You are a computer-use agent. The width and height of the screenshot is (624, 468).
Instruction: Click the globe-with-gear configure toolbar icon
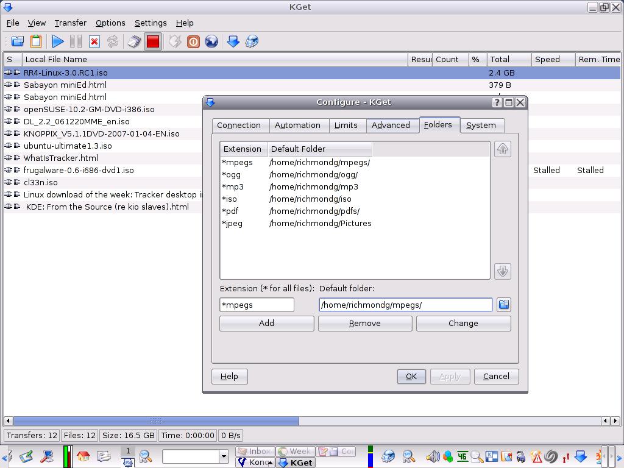coord(252,41)
